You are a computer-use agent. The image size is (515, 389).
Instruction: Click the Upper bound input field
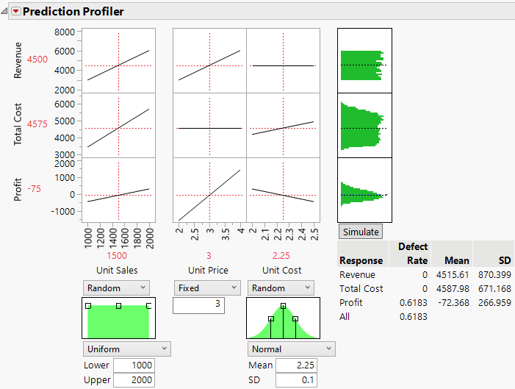click(134, 379)
